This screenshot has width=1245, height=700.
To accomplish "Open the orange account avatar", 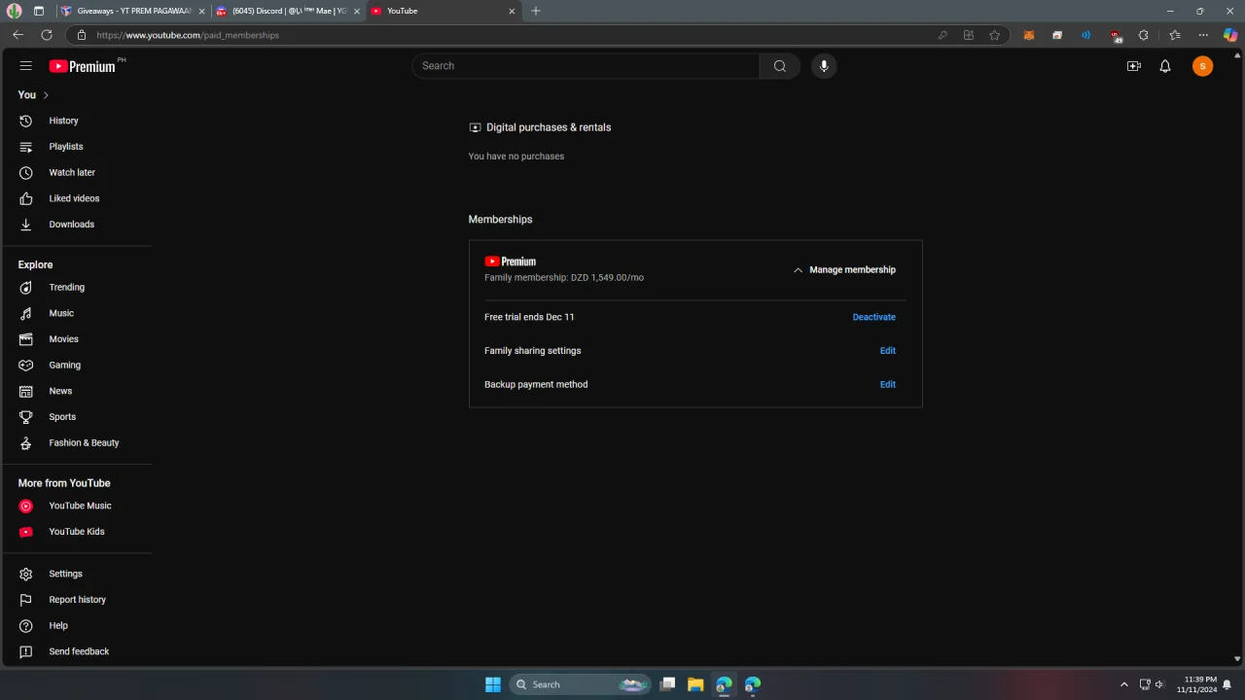I will (x=1203, y=66).
